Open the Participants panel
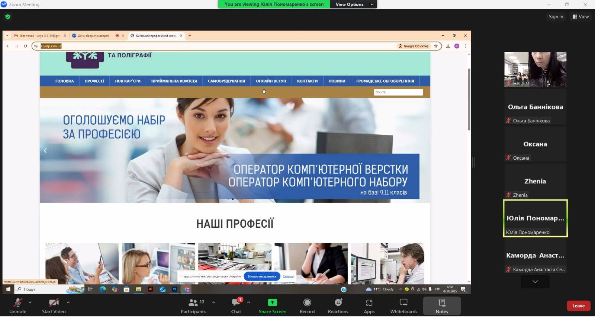595x317 pixels. click(193, 306)
